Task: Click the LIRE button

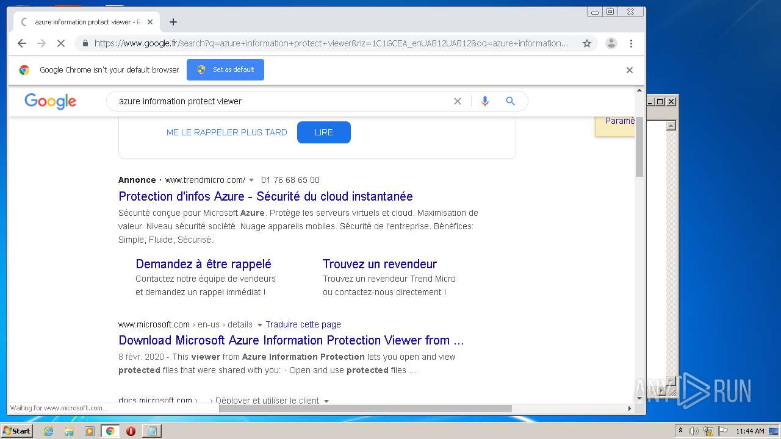Action: 324,132
